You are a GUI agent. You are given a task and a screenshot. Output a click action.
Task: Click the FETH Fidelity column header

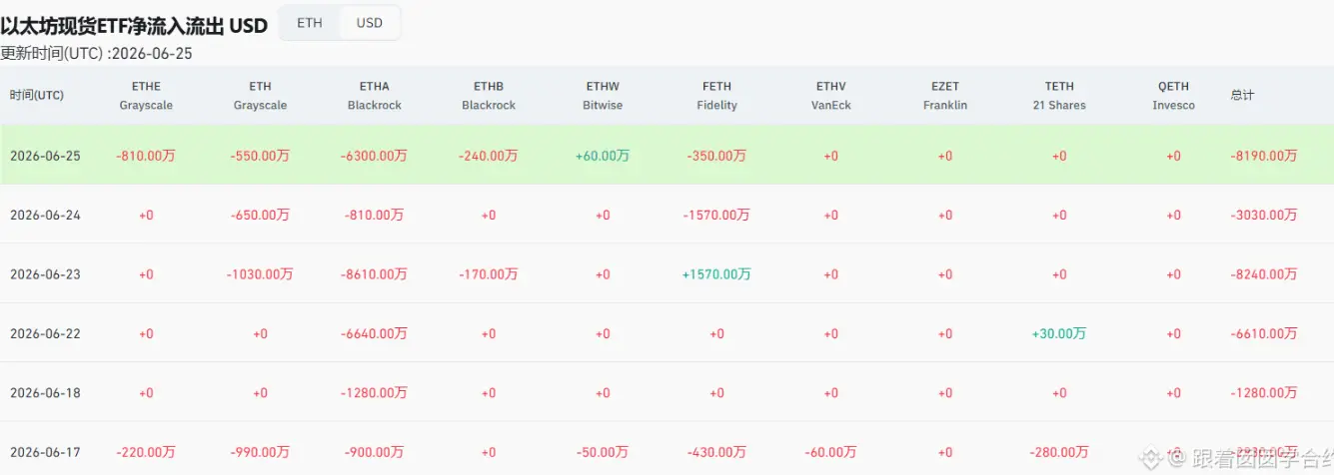tap(717, 96)
